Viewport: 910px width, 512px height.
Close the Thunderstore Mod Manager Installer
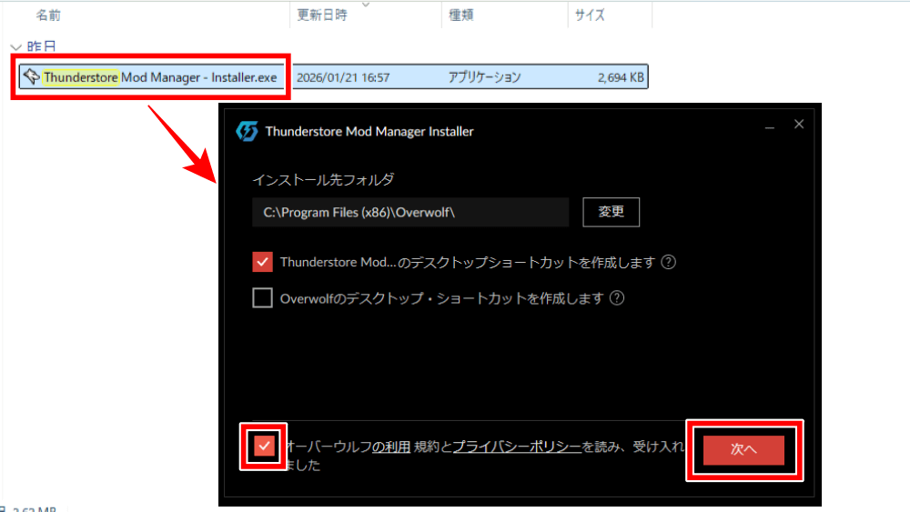(799, 125)
